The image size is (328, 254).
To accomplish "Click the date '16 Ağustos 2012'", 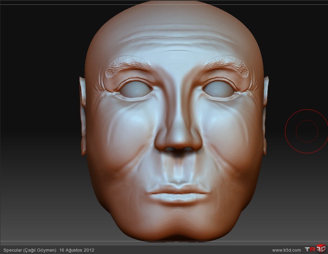I will (x=77, y=250).
